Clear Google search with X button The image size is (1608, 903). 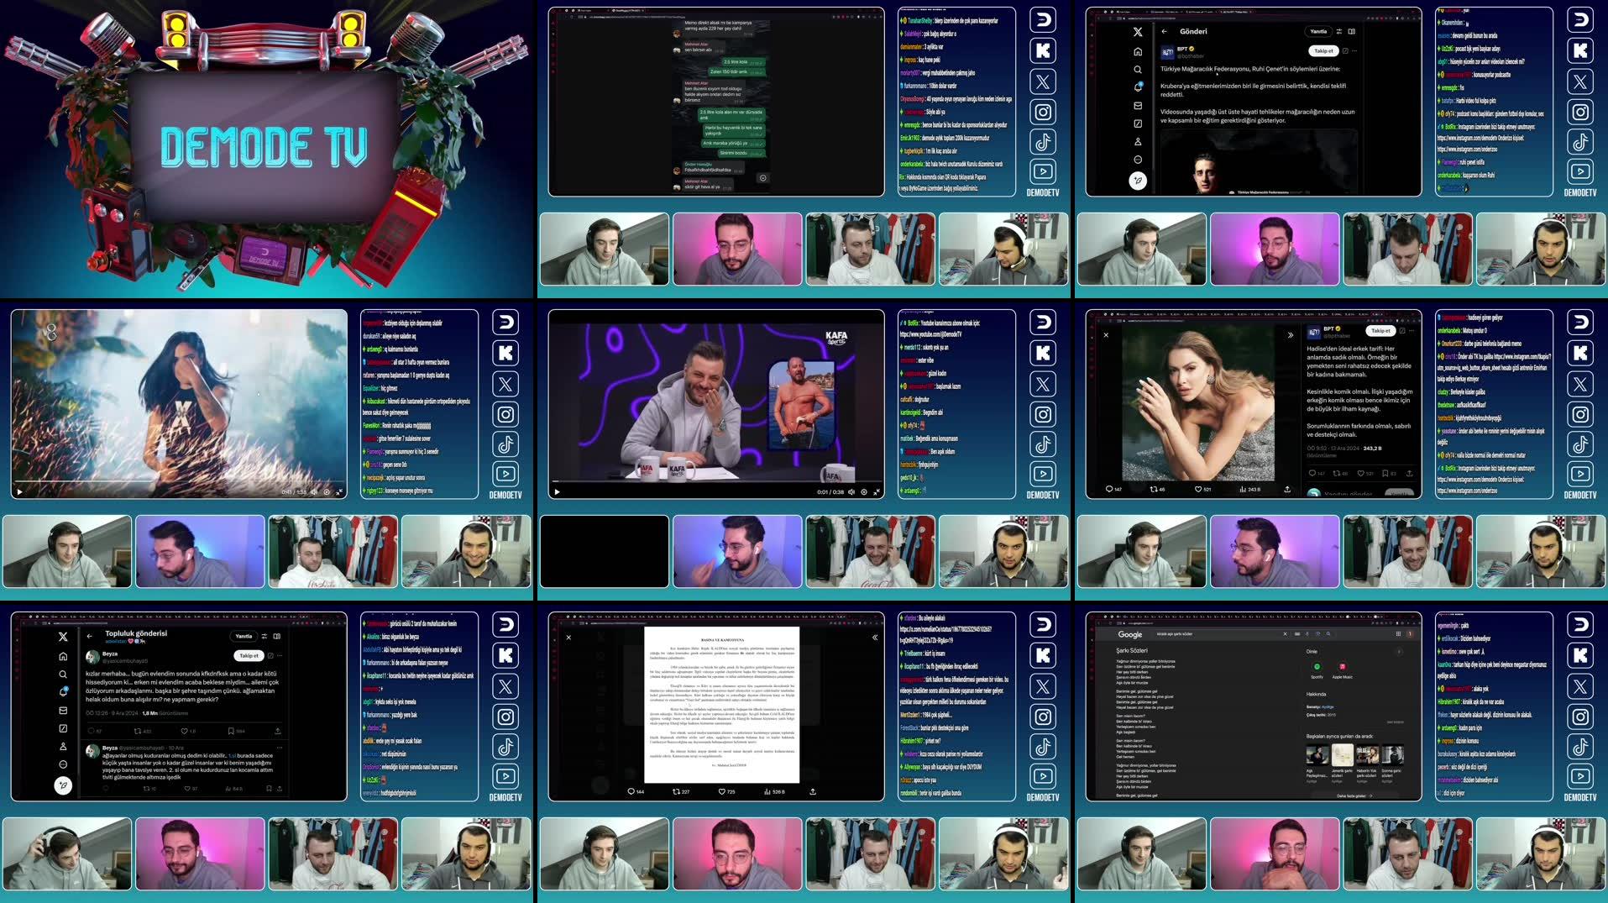click(x=1285, y=634)
